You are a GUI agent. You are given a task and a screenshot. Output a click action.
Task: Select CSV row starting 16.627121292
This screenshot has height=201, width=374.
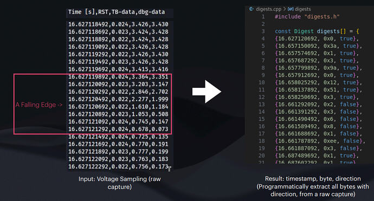(118, 129)
